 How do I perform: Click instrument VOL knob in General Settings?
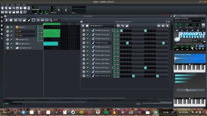point(176,25)
